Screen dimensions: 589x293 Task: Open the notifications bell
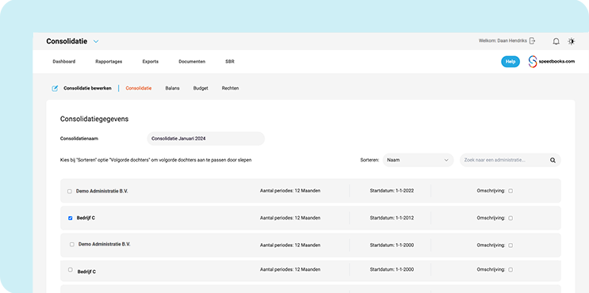click(x=556, y=41)
